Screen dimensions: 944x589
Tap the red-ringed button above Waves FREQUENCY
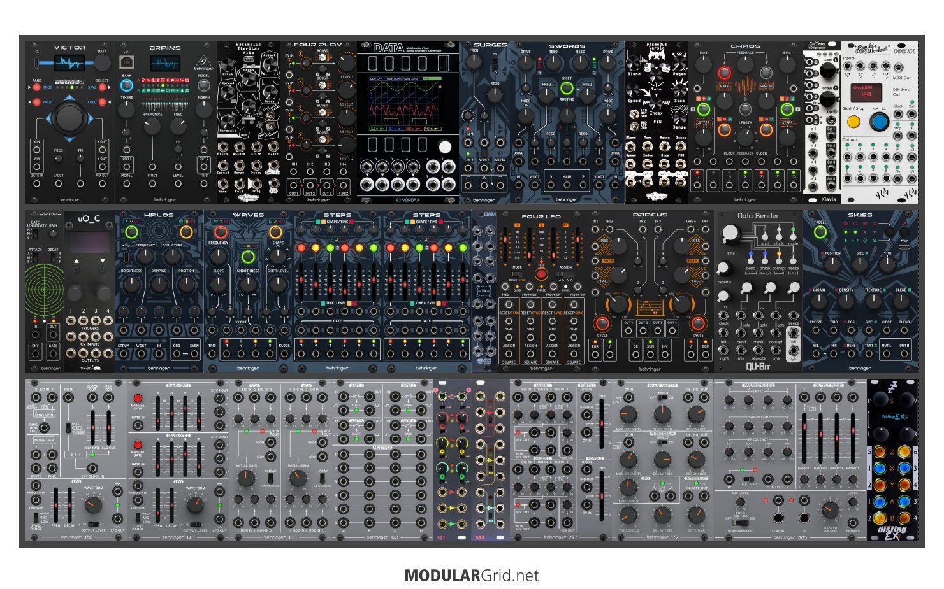click(x=220, y=232)
